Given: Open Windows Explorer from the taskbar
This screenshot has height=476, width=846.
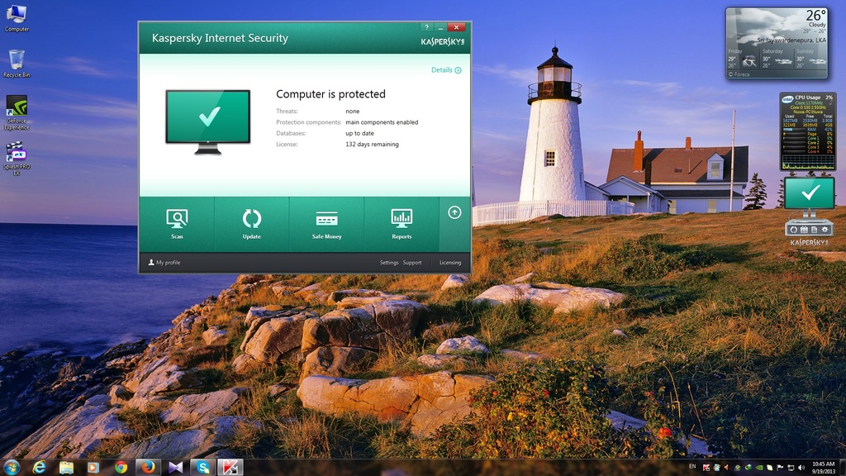Looking at the screenshot, I should point(66,468).
